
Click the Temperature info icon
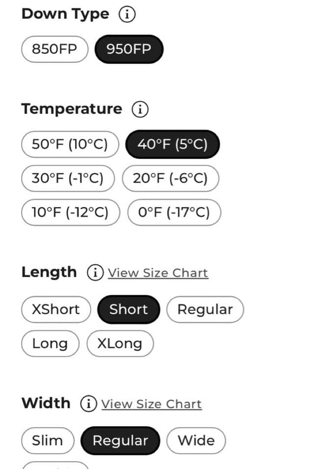[140, 109]
